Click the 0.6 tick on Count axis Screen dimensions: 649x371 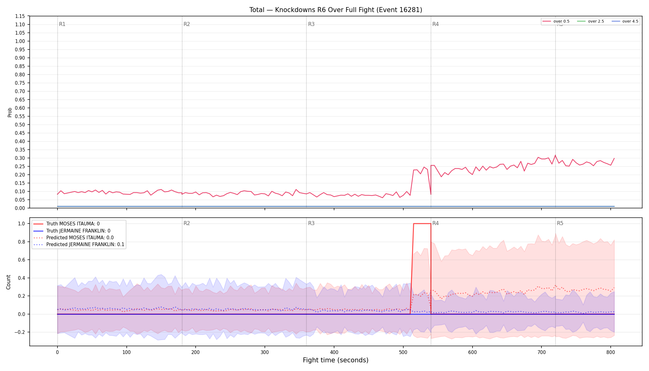click(22, 260)
